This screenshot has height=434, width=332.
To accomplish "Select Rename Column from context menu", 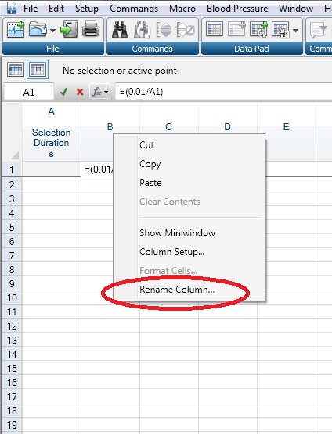I will click(177, 290).
